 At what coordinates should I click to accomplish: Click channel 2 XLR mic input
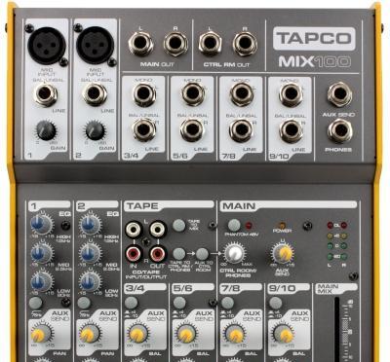click(96, 45)
